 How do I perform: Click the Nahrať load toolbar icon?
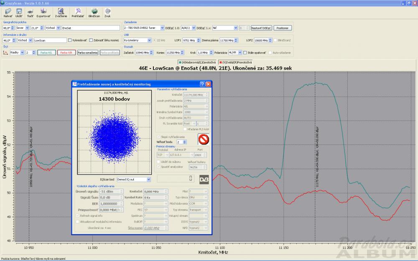tap(8, 13)
